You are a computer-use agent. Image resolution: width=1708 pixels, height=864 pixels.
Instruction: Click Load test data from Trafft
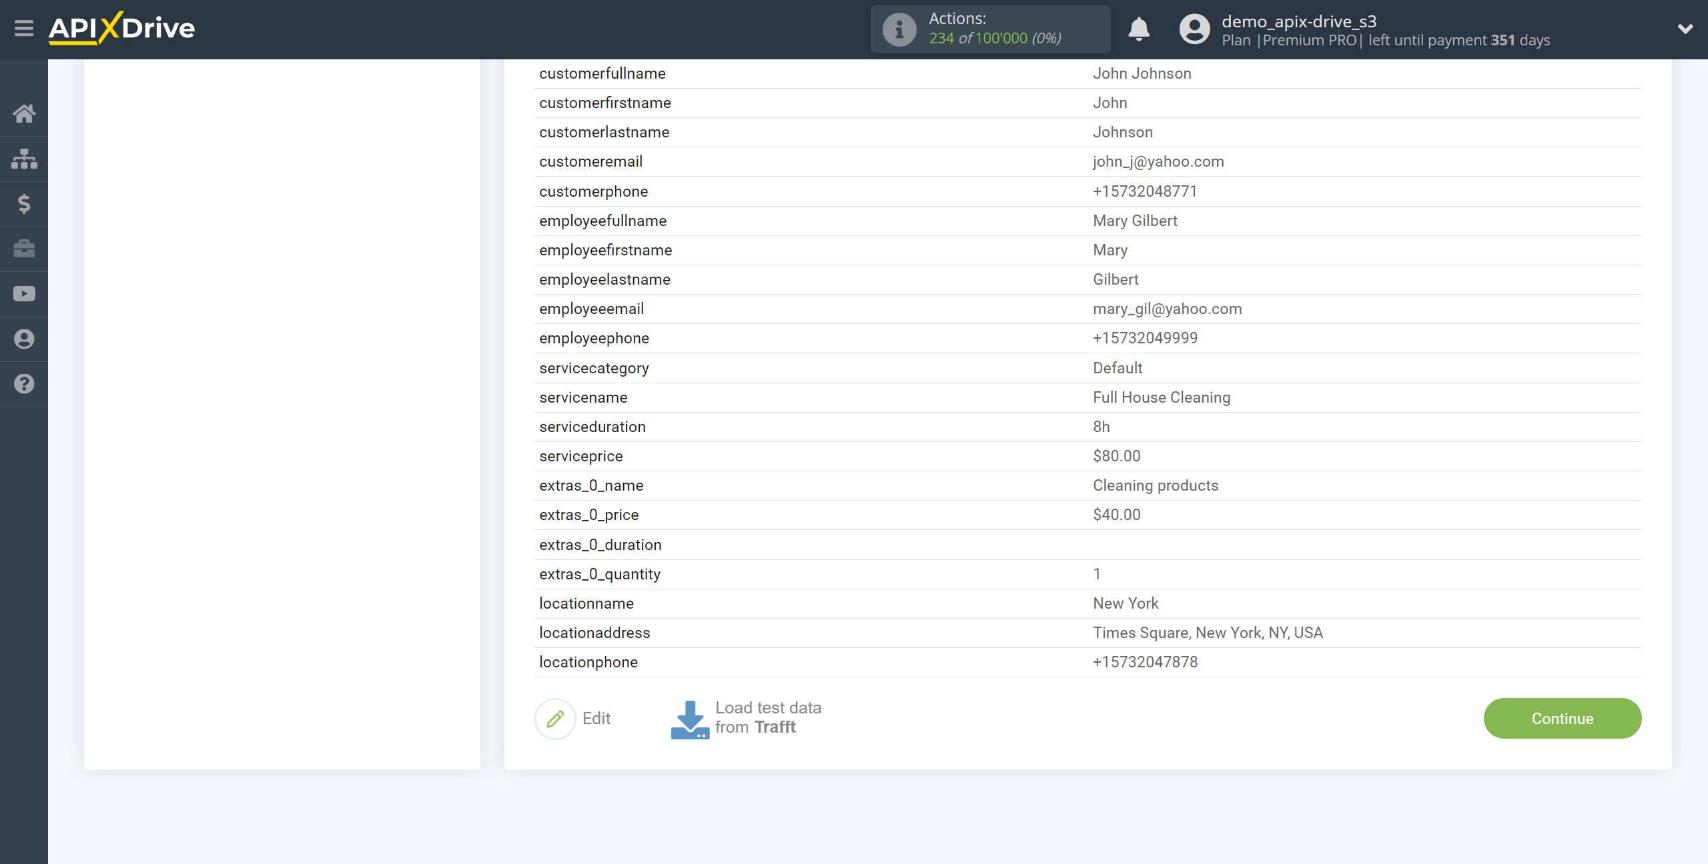point(768,717)
